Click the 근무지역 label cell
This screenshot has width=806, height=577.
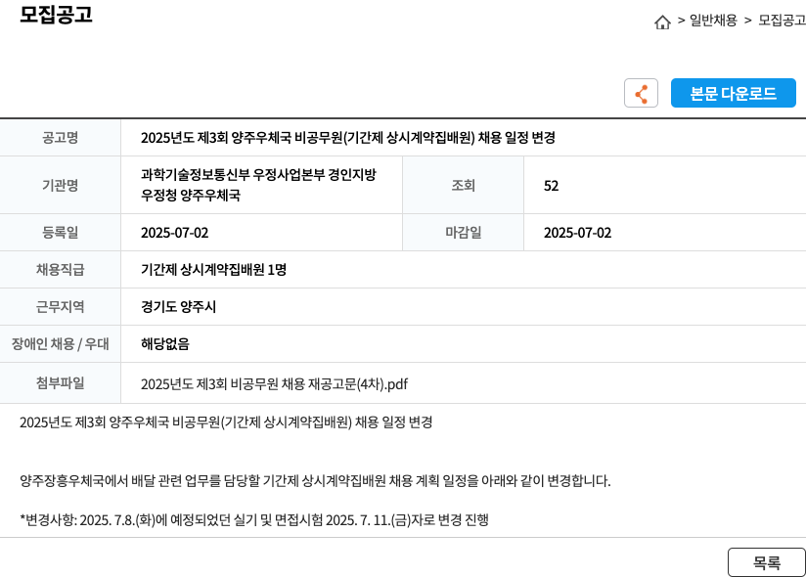(60, 306)
